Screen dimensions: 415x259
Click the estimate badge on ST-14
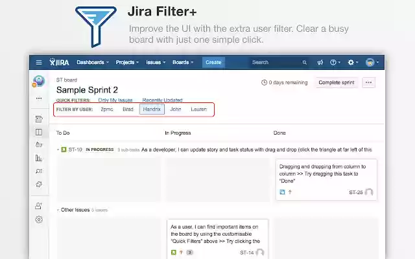189,253
